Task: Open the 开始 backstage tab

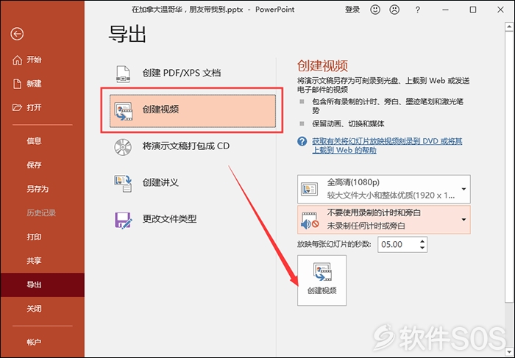Action: click(43, 60)
